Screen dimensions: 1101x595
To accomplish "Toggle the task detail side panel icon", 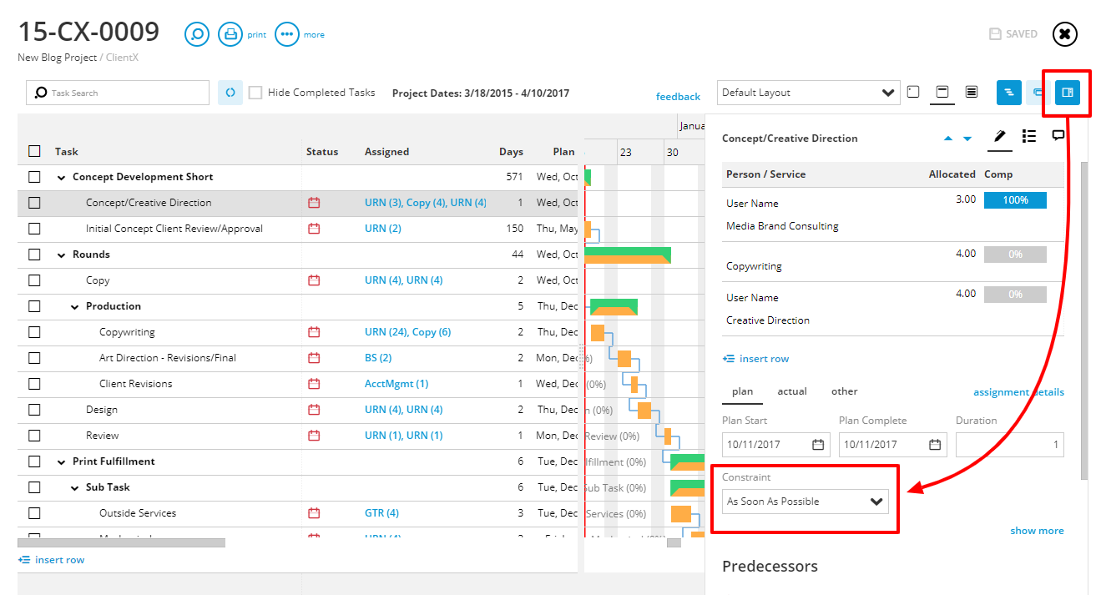I will click(1067, 93).
